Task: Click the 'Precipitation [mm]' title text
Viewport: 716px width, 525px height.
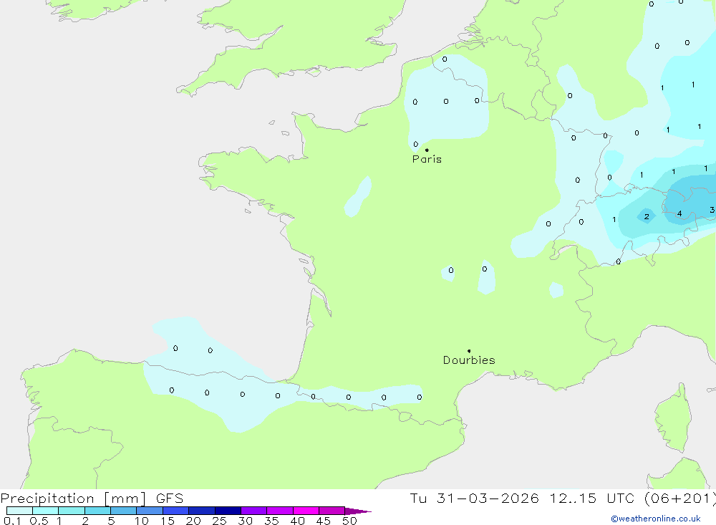Action: click(73, 498)
